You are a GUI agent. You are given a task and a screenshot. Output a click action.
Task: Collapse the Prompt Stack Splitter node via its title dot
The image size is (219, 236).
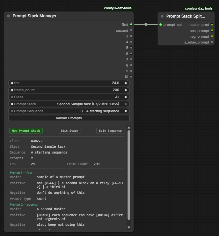pyautogui.click(x=162, y=16)
